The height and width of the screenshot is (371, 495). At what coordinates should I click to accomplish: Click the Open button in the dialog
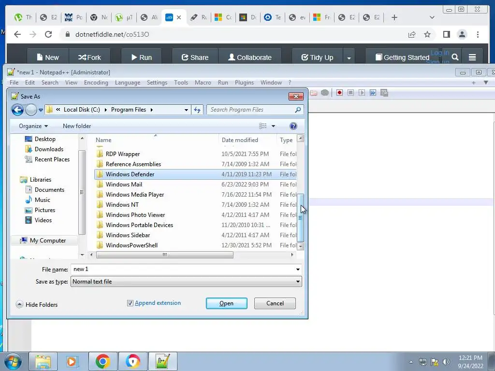tap(226, 303)
